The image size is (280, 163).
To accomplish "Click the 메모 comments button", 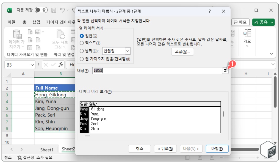I will click(240, 22).
